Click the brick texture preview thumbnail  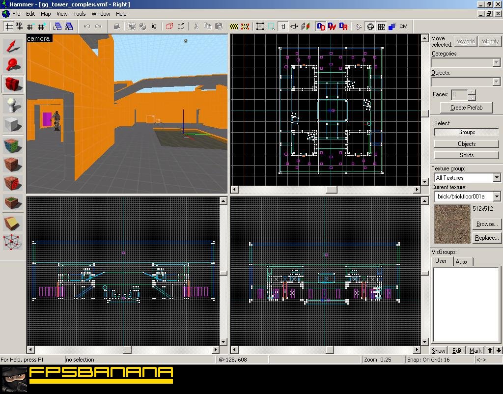point(451,224)
